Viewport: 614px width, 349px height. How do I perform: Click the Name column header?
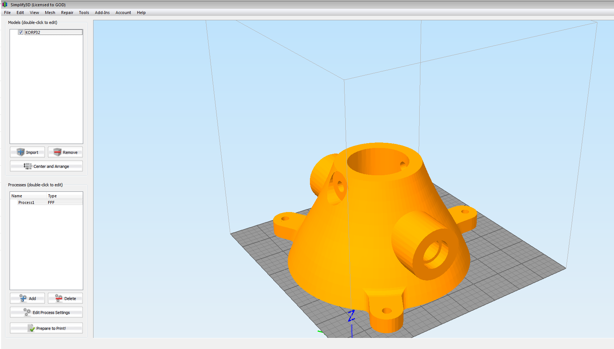[x=17, y=196]
